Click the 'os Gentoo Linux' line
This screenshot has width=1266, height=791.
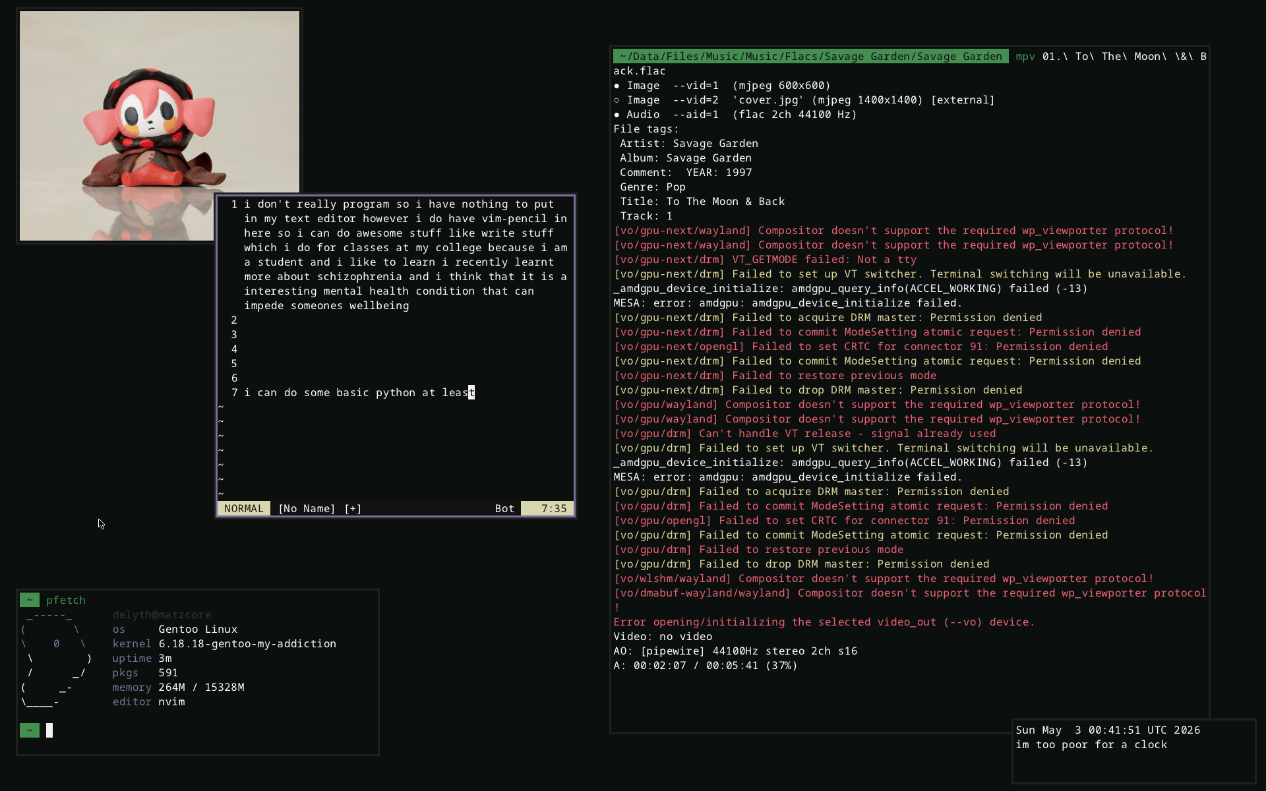coord(175,629)
